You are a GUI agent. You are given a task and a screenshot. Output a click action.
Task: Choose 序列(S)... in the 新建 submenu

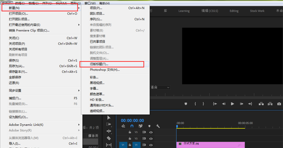click(115, 19)
